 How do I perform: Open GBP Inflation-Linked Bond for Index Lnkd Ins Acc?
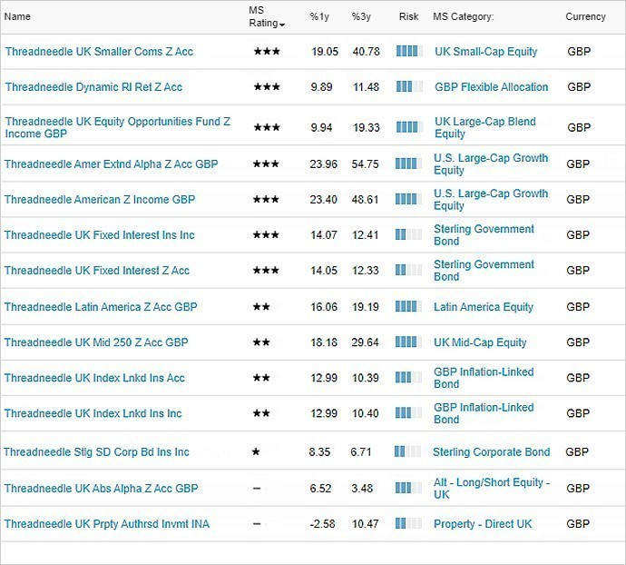484,378
